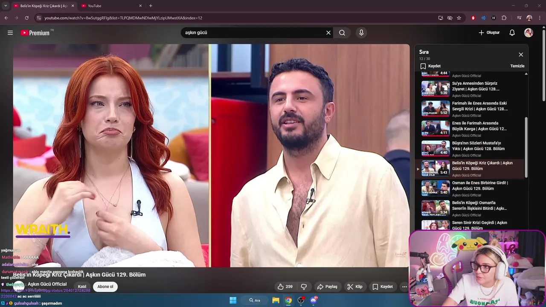This screenshot has width=546, height=307.
Task: Open the Chrome profile avatar
Action: (x=529, y=18)
